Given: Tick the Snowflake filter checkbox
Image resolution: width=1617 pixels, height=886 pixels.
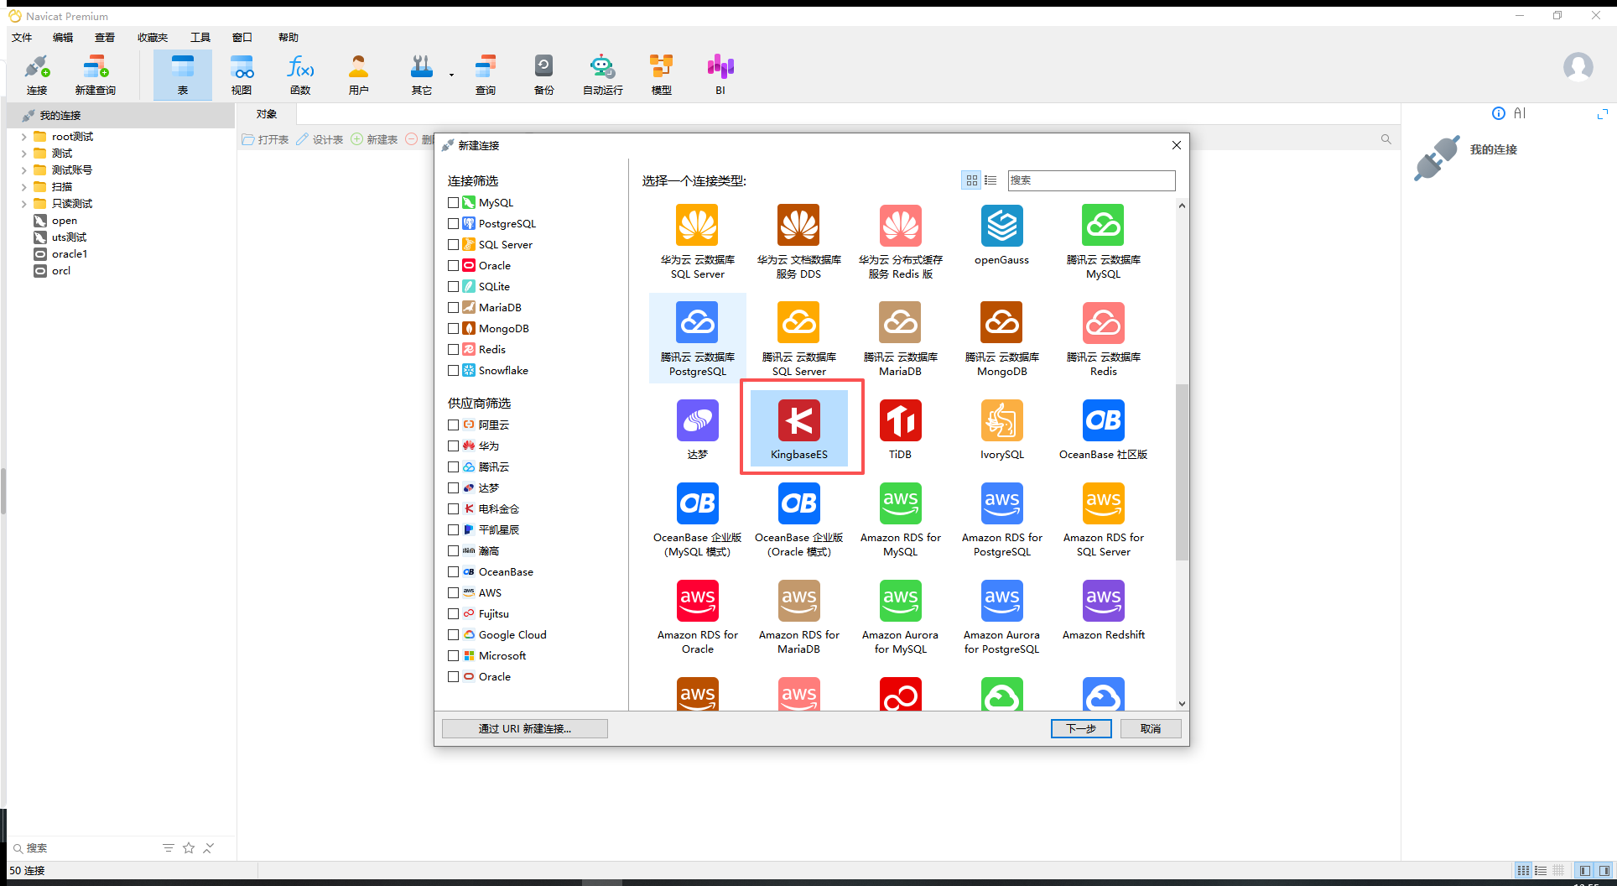Looking at the screenshot, I should [x=454, y=371].
